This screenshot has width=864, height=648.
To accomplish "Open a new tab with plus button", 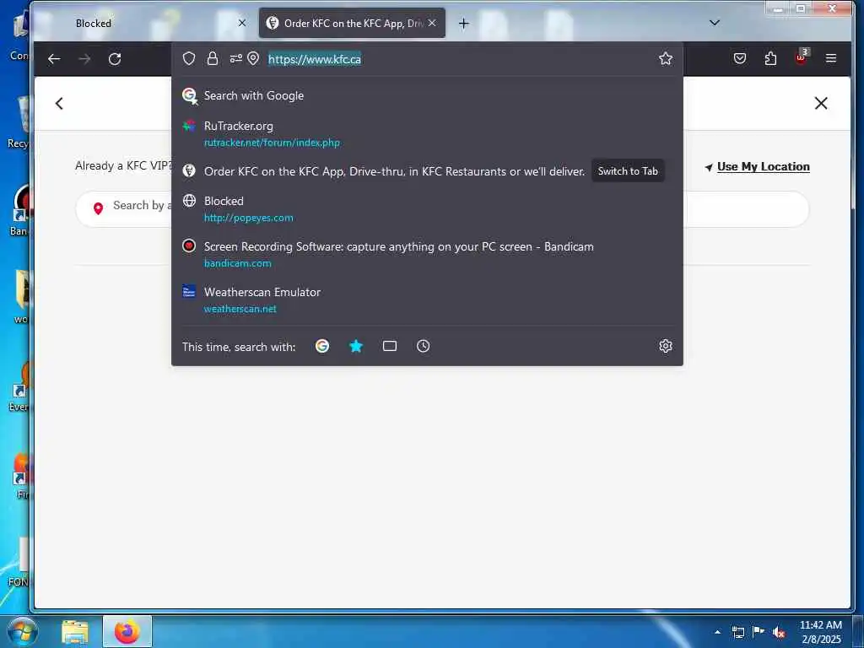I will (464, 23).
